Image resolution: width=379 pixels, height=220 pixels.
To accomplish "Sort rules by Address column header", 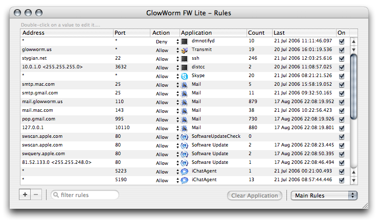I will pyautogui.click(x=66, y=33).
